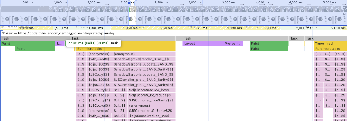
Task: Select the $cljs...seq$$ flame entry
Action: 99,95
